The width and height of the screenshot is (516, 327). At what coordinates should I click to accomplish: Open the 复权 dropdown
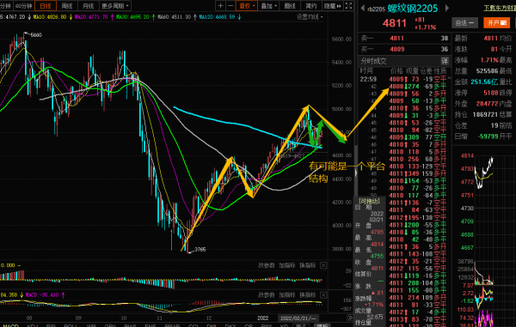(247, 6)
